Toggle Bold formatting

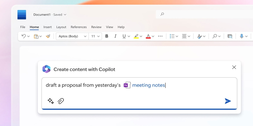[x=107, y=36]
